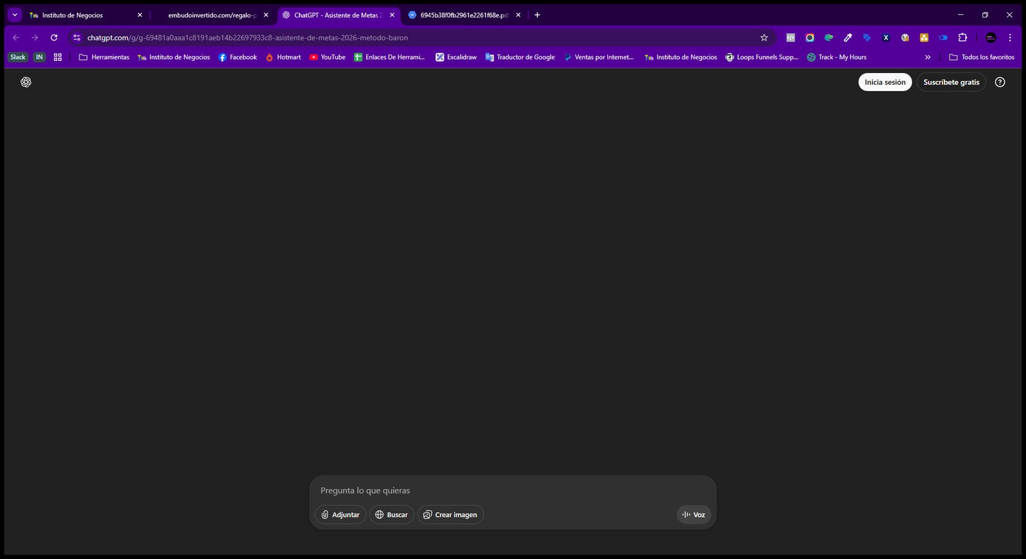This screenshot has width=1026, height=559.
Task: Click the ChatGPT logo icon
Action: coord(26,82)
